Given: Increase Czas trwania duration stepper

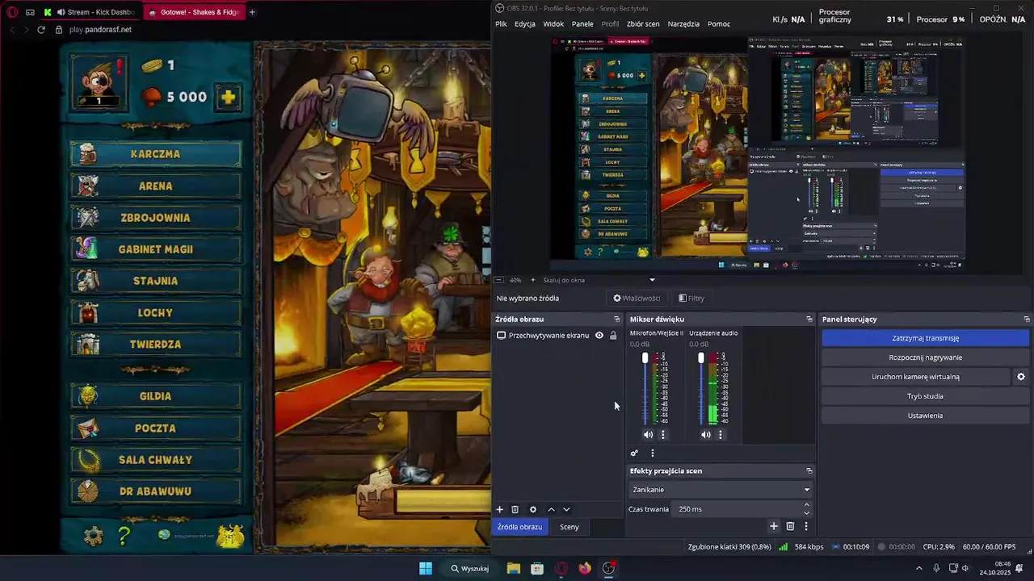Looking at the screenshot, I should click(x=806, y=505).
